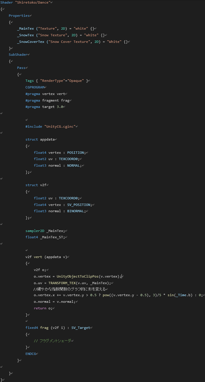Viewport: 205px width, 382px height.
Task: Click the float3 normal : NORMAL line
Action: click(x=58, y=166)
